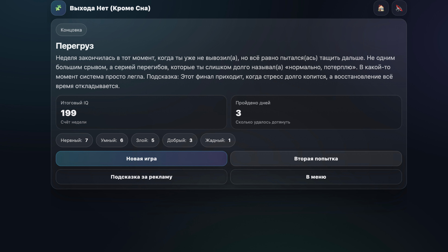
Task: Click the Концовка badge
Action: point(71,30)
